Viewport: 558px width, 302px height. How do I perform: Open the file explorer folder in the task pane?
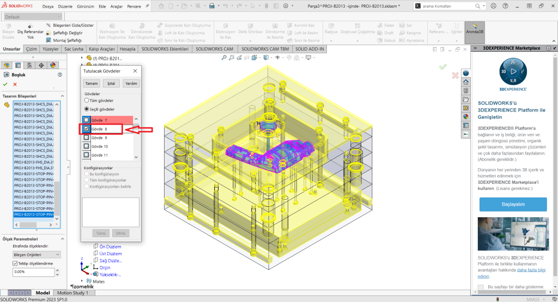465,100
